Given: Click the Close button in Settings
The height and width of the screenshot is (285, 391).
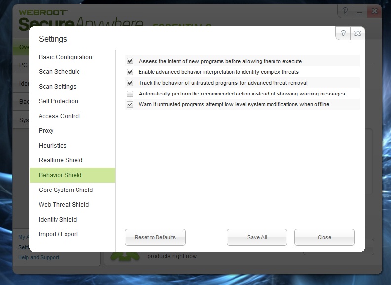Looking at the screenshot, I should (x=324, y=237).
